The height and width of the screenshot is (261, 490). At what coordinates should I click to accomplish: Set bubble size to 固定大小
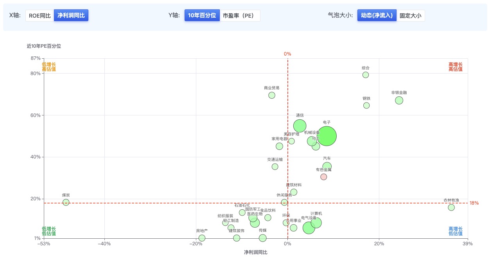click(410, 16)
